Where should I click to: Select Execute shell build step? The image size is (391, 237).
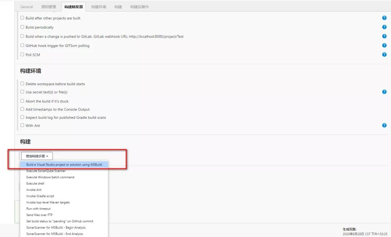click(x=35, y=184)
